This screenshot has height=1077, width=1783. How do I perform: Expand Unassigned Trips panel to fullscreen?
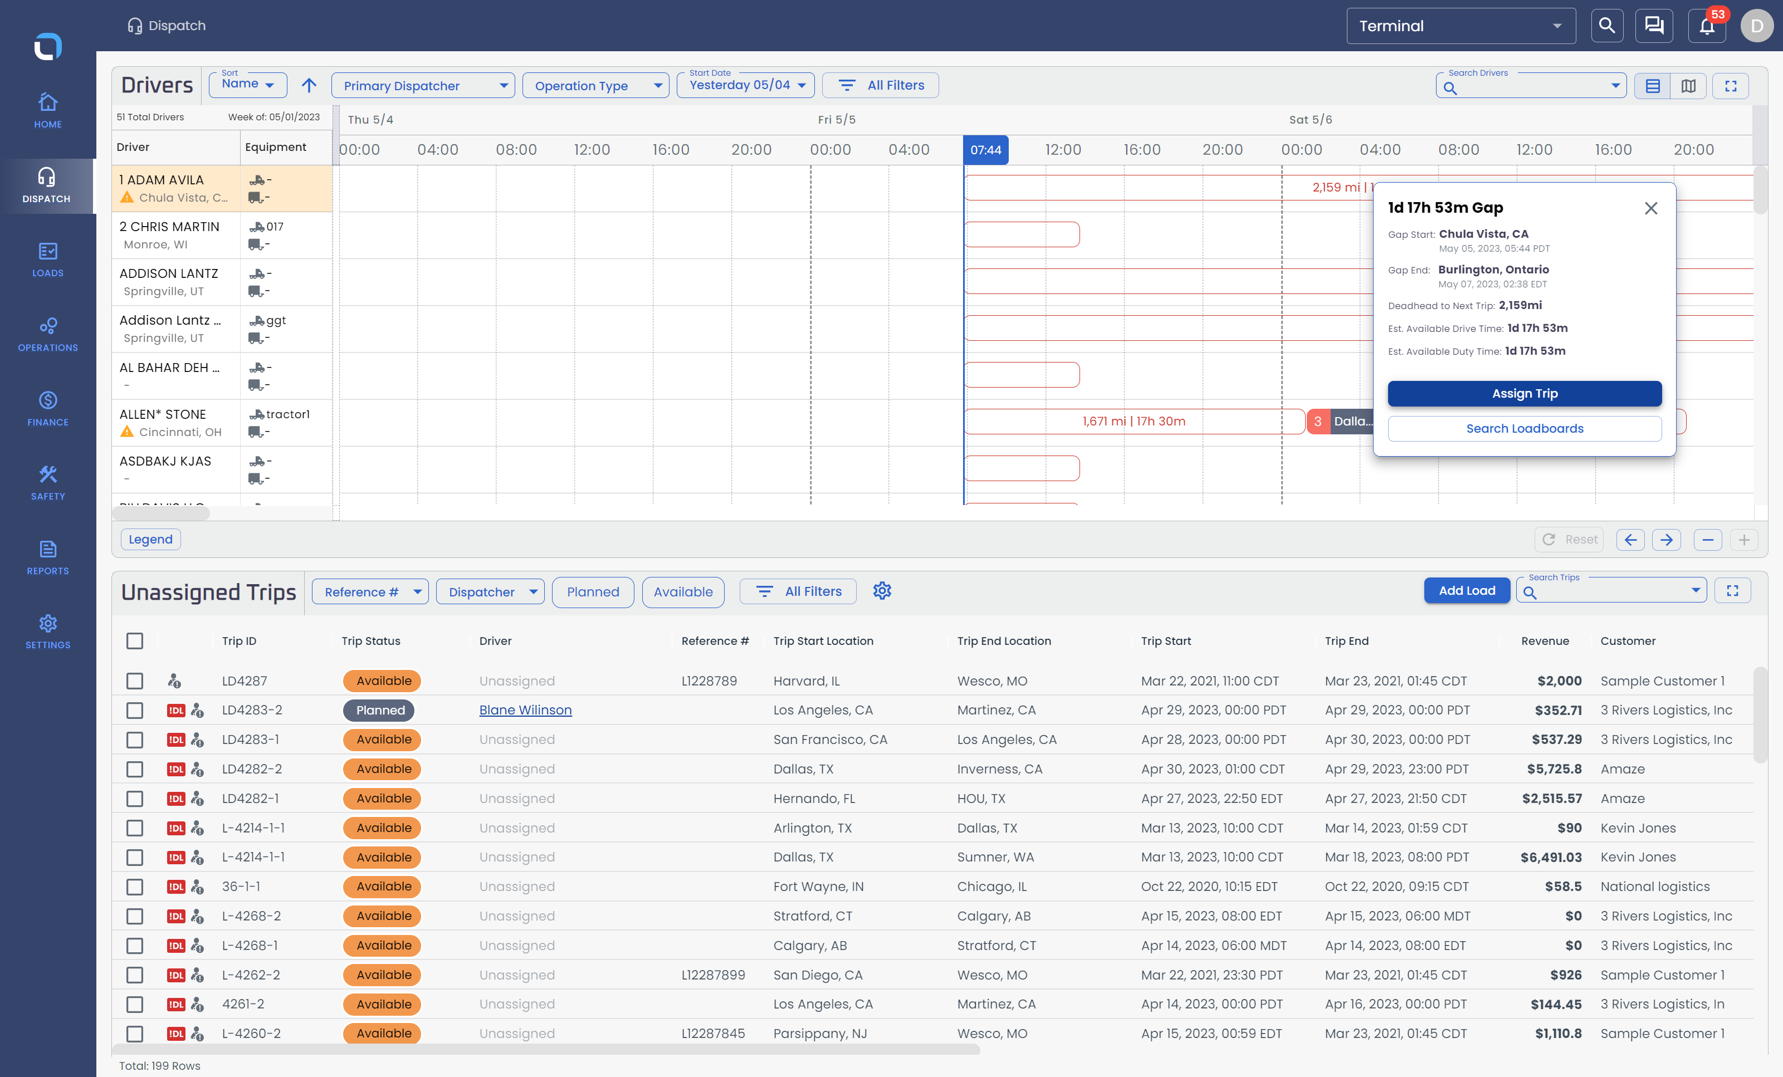click(1732, 591)
